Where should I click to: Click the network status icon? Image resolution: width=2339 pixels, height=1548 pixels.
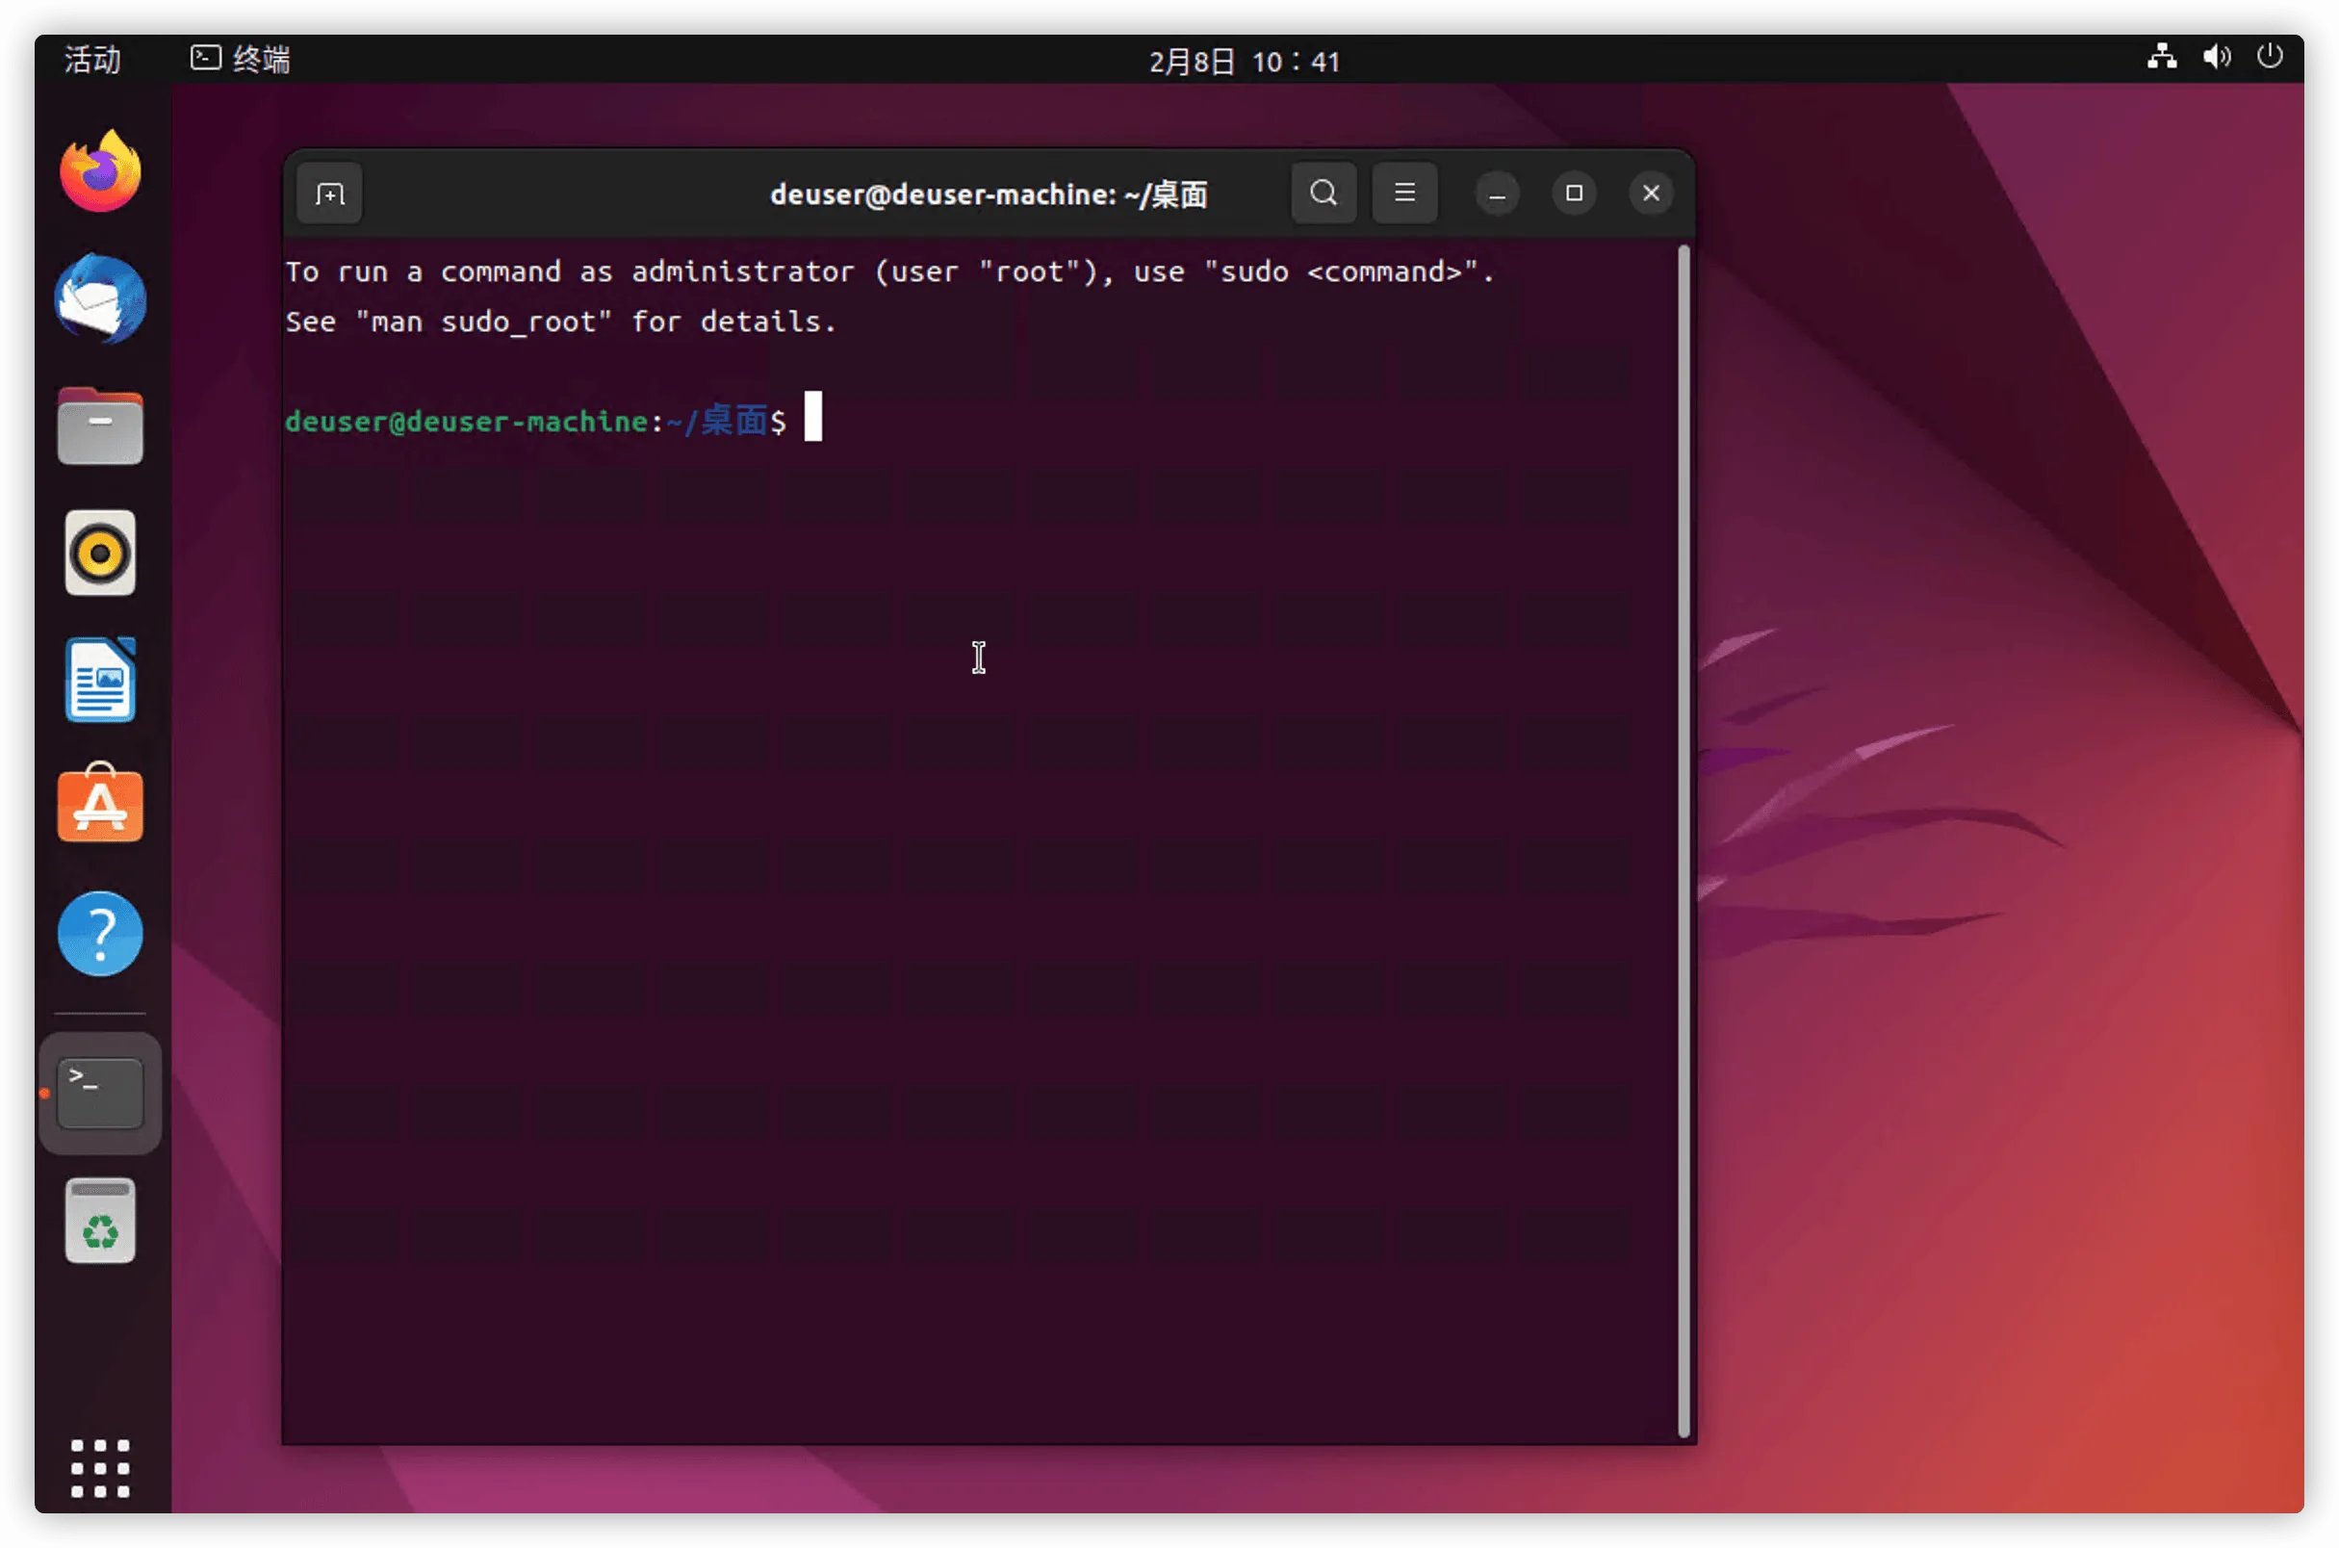[x=2161, y=56]
